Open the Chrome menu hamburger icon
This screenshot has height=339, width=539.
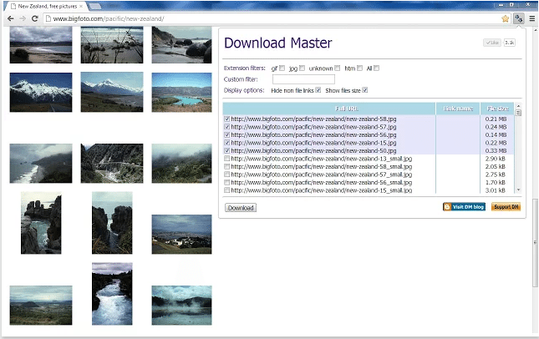point(531,18)
